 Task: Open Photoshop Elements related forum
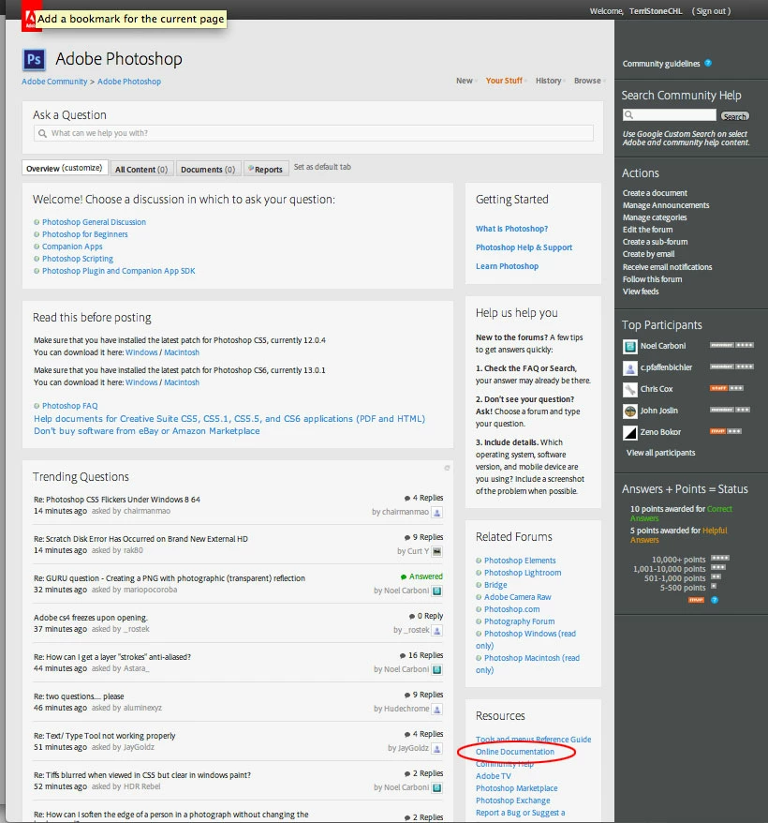point(520,561)
